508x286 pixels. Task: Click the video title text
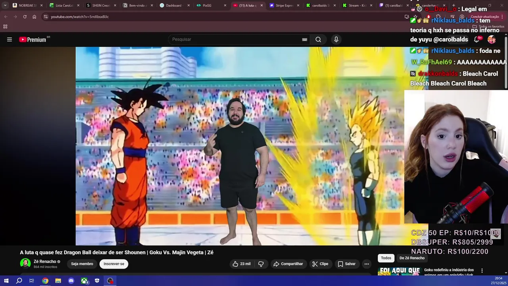[117, 252]
